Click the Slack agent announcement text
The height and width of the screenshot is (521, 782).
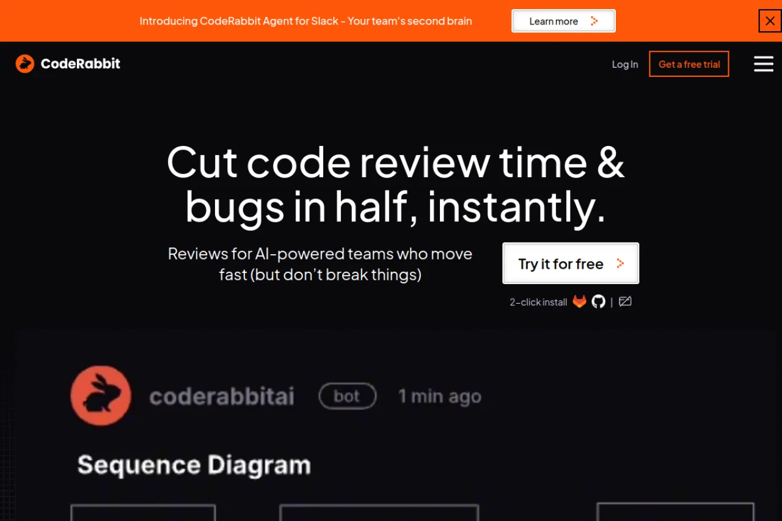pyautogui.click(x=305, y=21)
